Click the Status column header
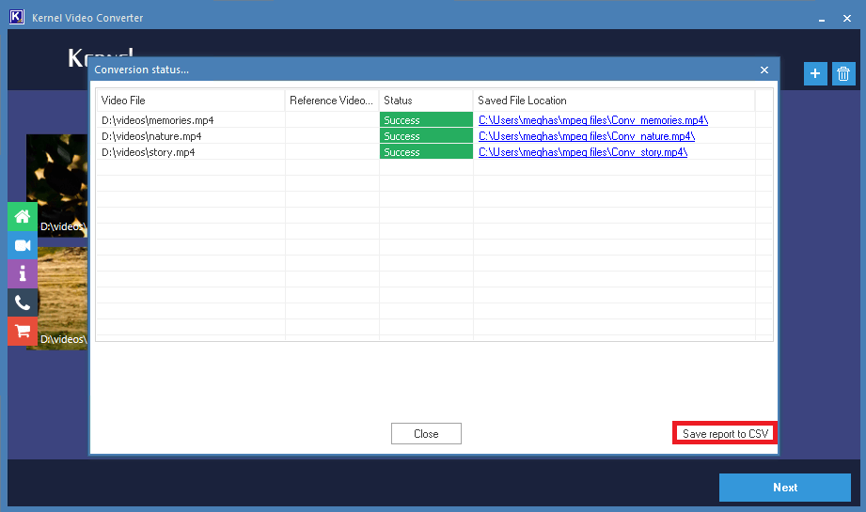Viewport: 866px width, 512px height. [426, 101]
